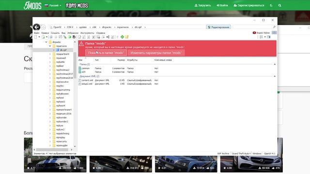This screenshot has width=310, height=174.
Task: Open the Справка menu
Action: coord(101,33)
